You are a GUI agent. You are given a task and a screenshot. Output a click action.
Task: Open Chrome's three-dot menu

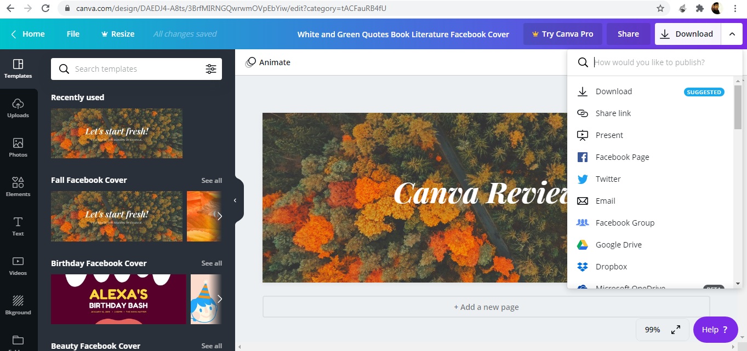point(734,8)
